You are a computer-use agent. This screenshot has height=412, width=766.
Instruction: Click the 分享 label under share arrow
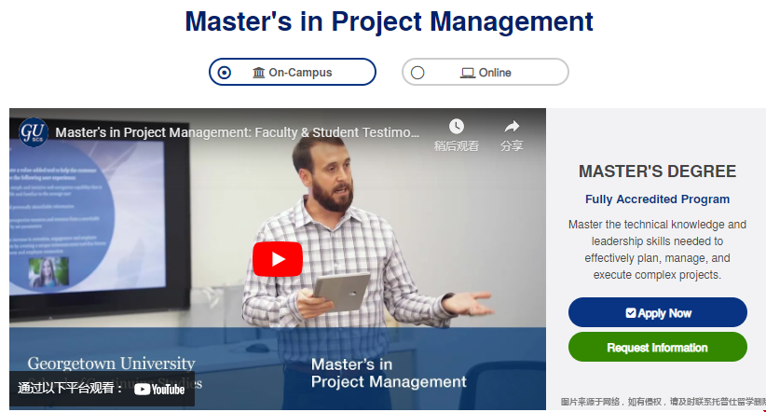512,146
